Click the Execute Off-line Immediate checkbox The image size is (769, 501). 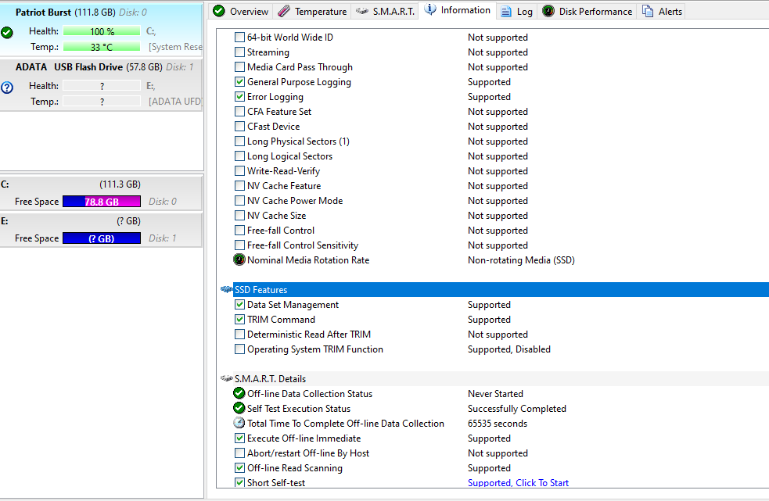[240, 438]
